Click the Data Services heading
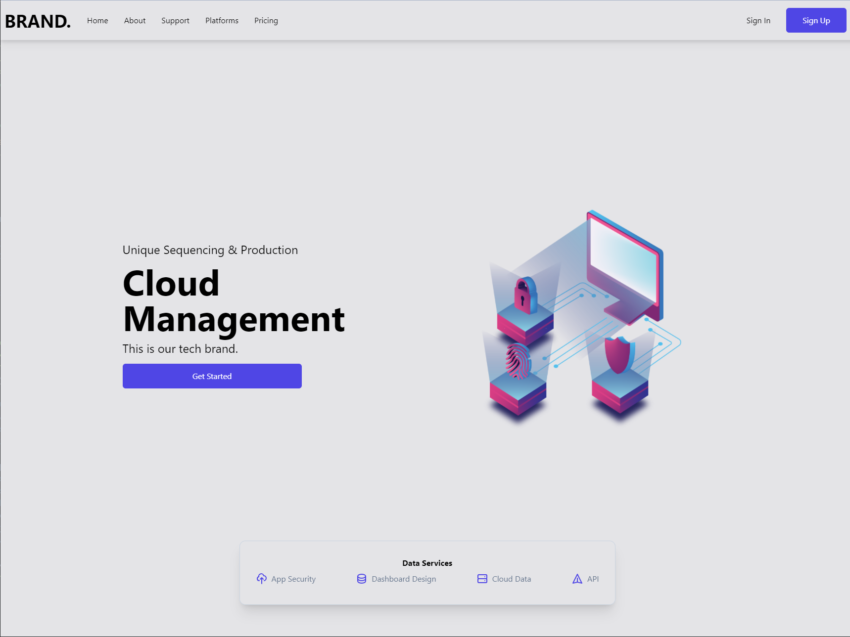The image size is (850, 637). [427, 563]
